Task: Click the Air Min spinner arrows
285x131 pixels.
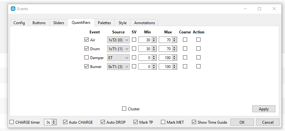Action: point(154,40)
